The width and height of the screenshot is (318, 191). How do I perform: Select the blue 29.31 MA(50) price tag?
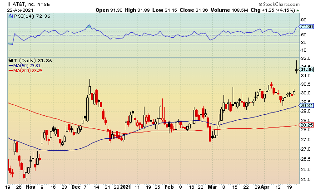307,106
